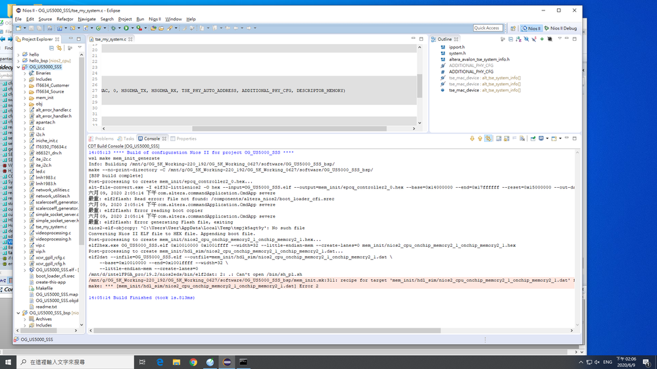Toggle Link with Editor in Project Explorer
This screenshot has width=657, height=369.
[x=59, y=48]
